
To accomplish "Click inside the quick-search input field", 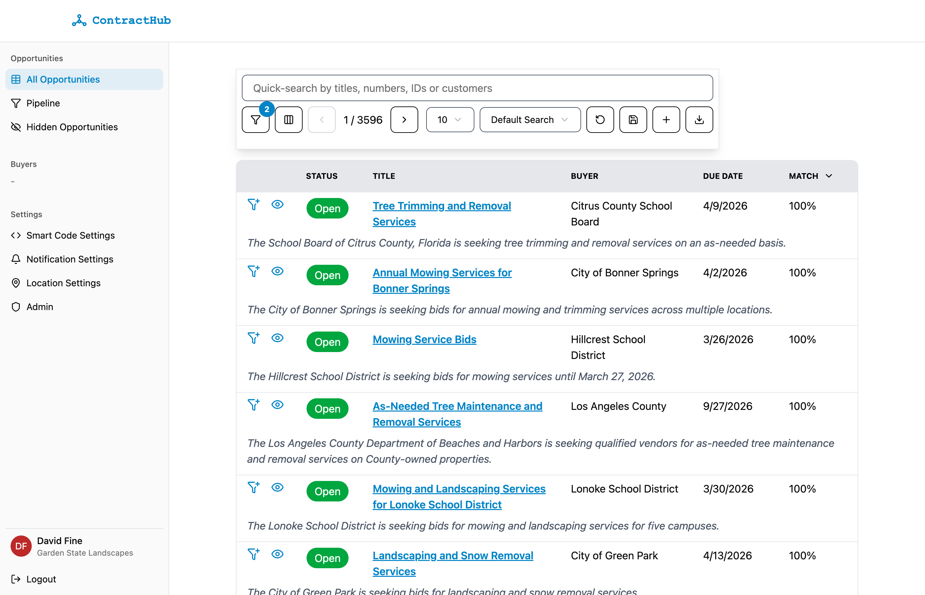I will (477, 88).
